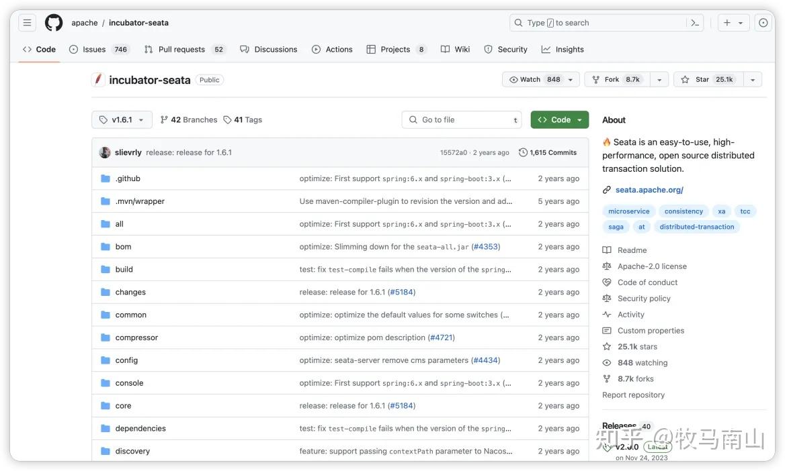Switch to the Code tab
This screenshot has height=471, width=785.
tap(39, 49)
